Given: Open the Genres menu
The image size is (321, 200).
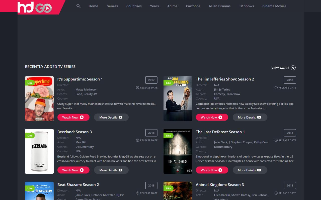Looking at the screenshot, I should coord(112,6).
